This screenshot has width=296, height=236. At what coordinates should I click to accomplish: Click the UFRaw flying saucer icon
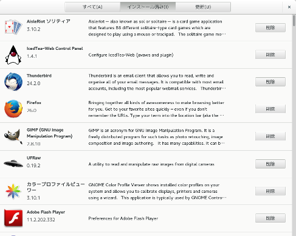13,164
